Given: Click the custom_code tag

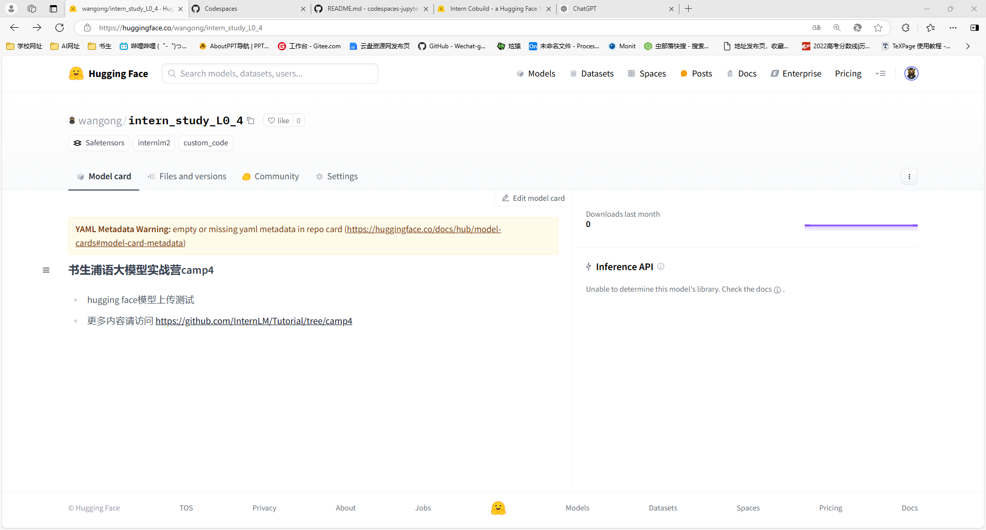Looking at the screenshot, I should click(206, 143).
